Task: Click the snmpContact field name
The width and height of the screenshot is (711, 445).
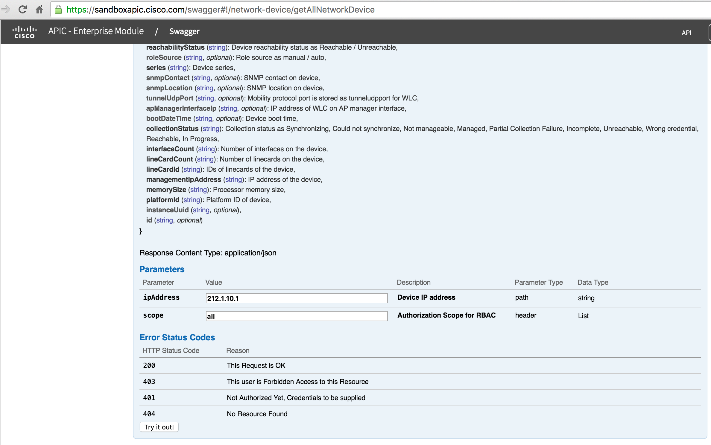Action: [x=168, y=78]
